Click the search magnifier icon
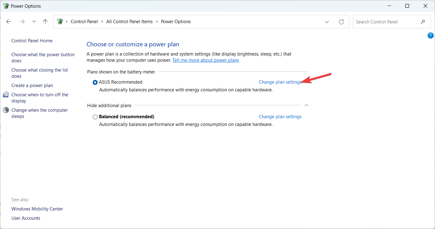435x229 pixels. (x=423, y=22)
